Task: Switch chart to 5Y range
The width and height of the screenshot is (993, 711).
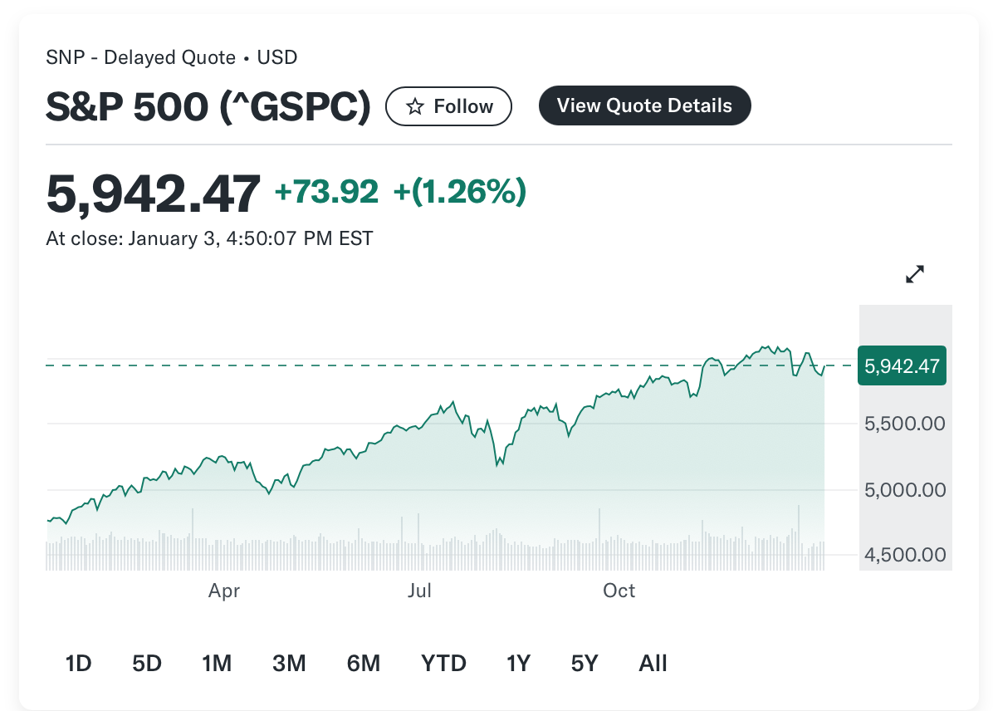Action: pyautogui.click(x=585, y=663)
